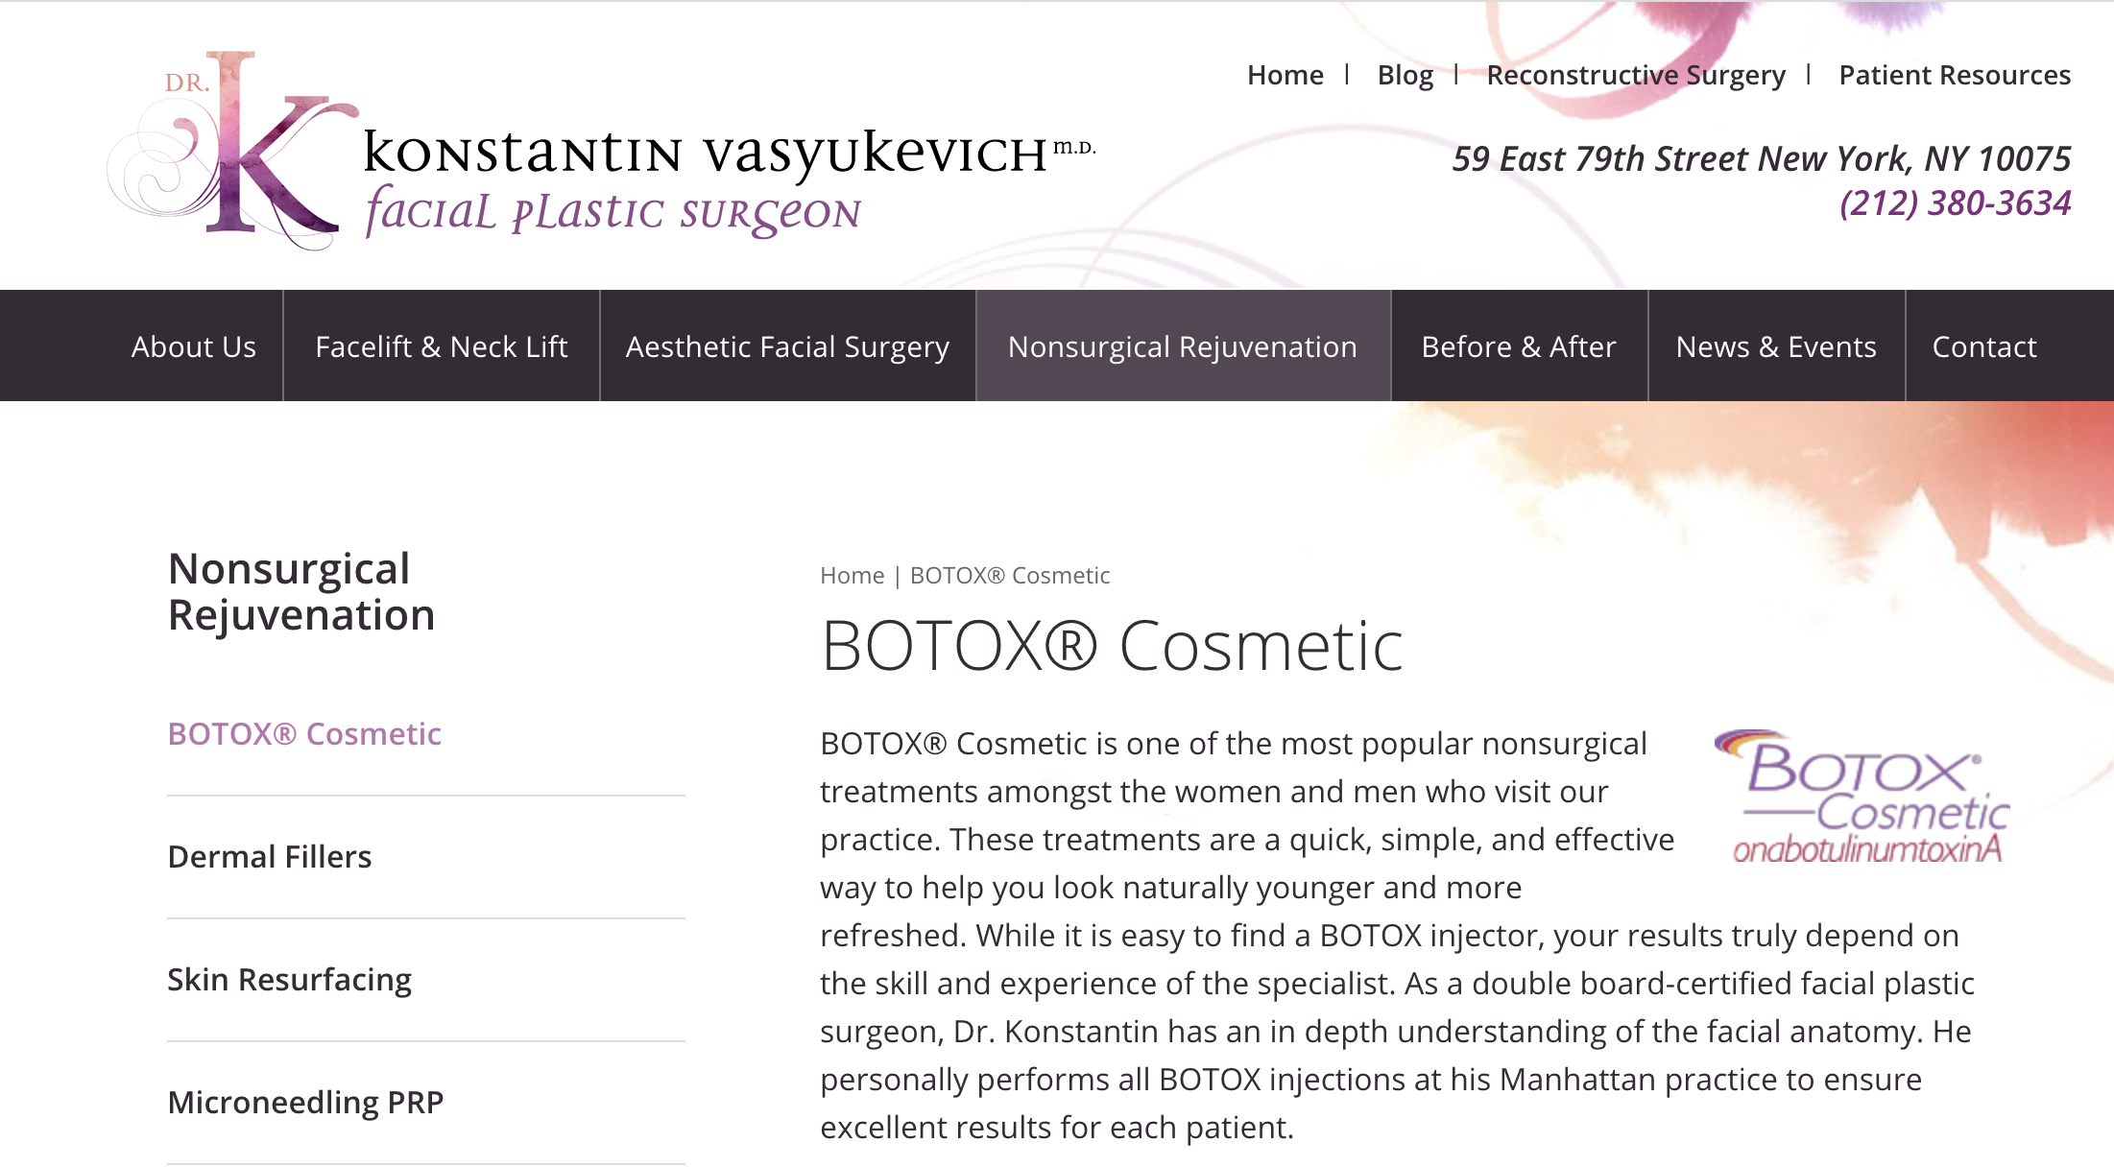The height and width of the screenshot is (1167, 2114).
Task: Click the Dr. K logo emblem
Action: (x=230, y=149)
